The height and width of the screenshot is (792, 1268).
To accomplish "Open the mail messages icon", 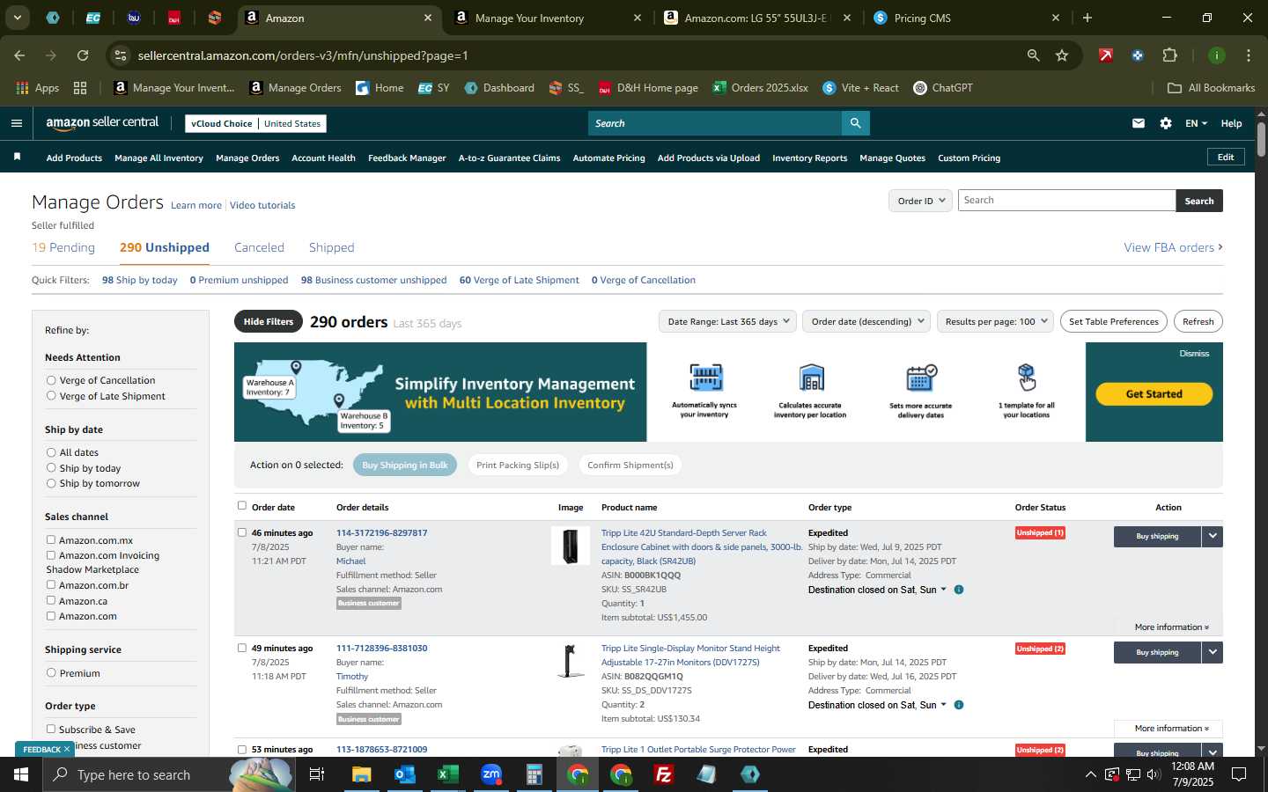I will coord(1139,123).
